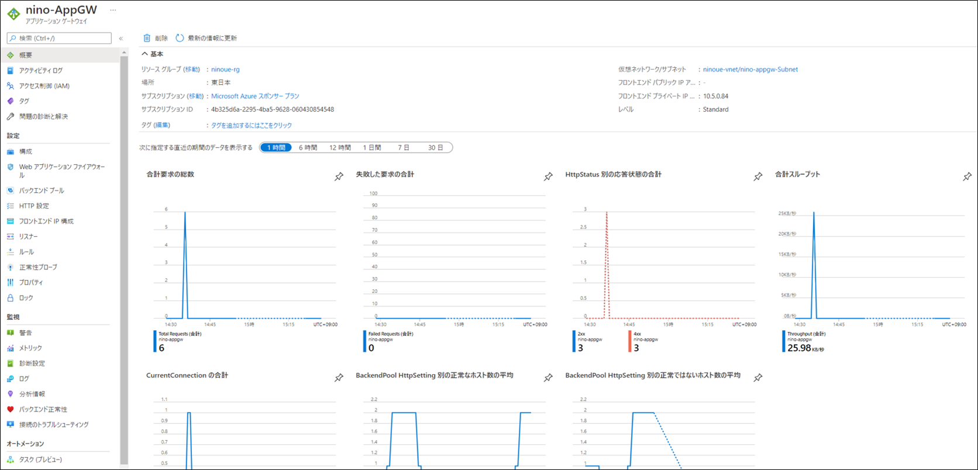Select the 30 日 time range

coord(435,148)
